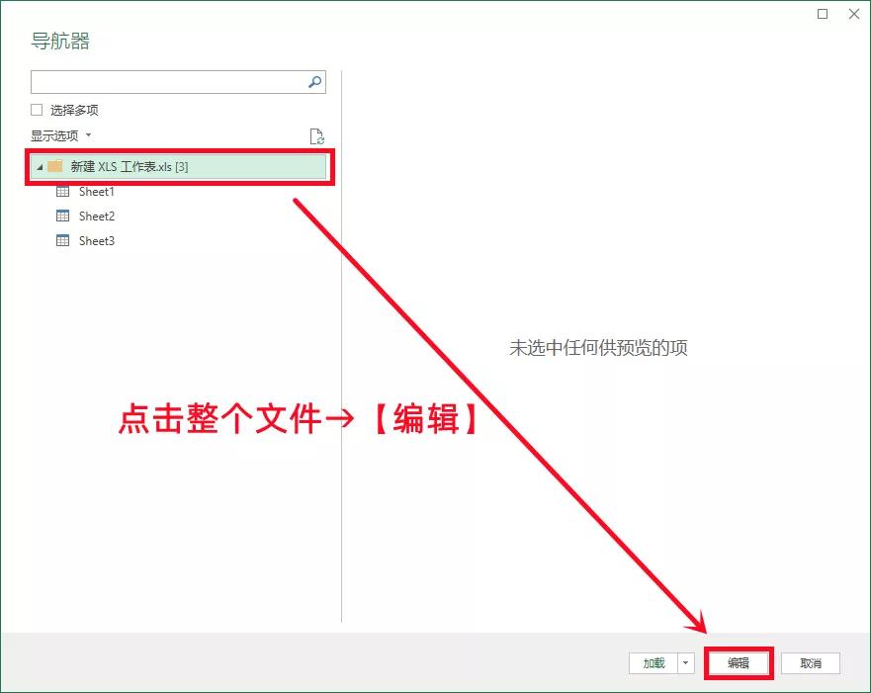Click the search magnifier icon
Image resolution: width=871 pixels, height=693 pixels.
point(315,82)
